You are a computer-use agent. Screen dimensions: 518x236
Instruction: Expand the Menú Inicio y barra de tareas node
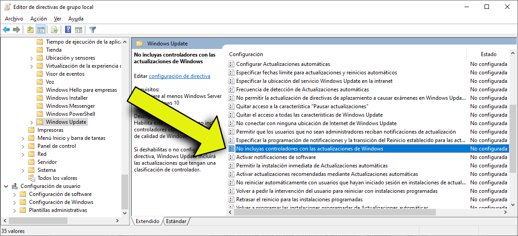click(x=23, y=138)
